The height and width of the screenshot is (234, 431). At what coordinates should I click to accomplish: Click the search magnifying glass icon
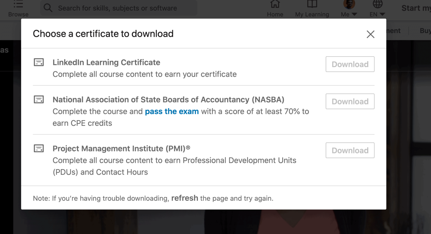point(48,8)
